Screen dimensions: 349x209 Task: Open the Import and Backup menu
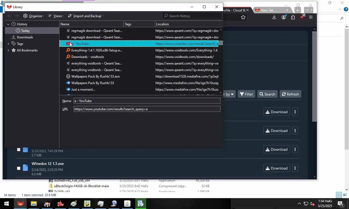click(85, 16)
